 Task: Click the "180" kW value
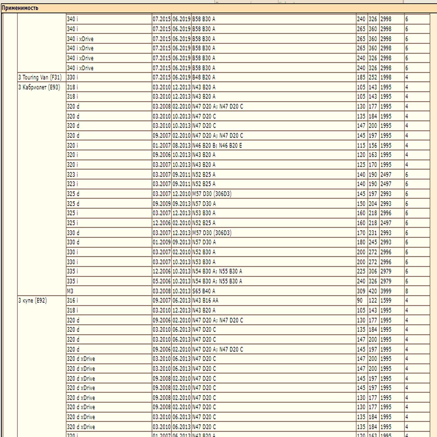pyautogui.click(x=361, y=242)
